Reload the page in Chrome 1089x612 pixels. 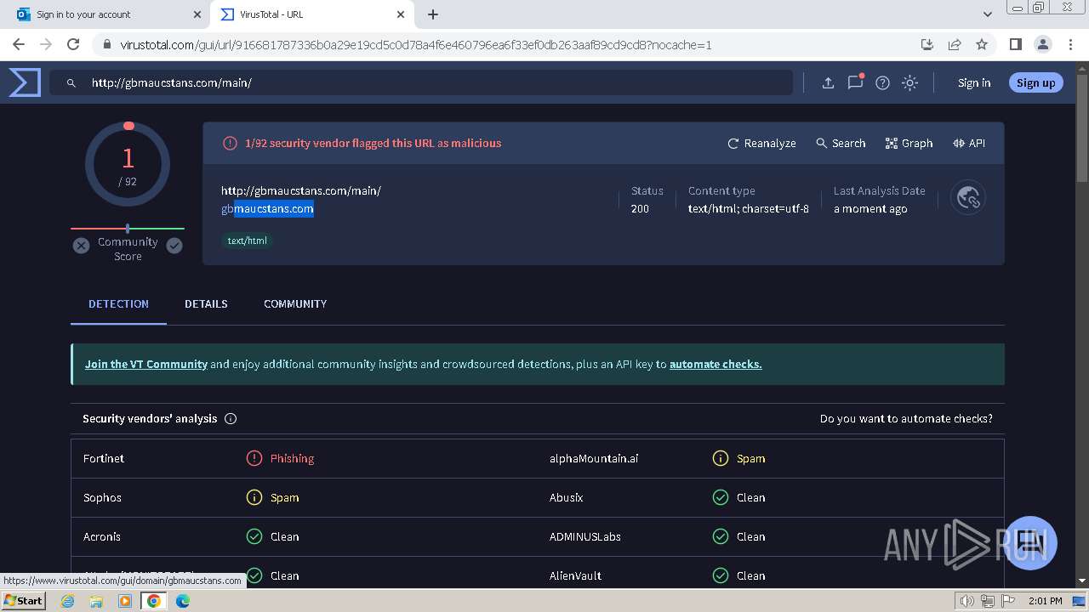73,44
